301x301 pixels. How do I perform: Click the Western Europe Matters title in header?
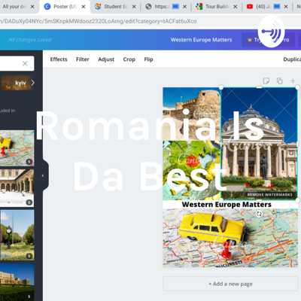201,40
